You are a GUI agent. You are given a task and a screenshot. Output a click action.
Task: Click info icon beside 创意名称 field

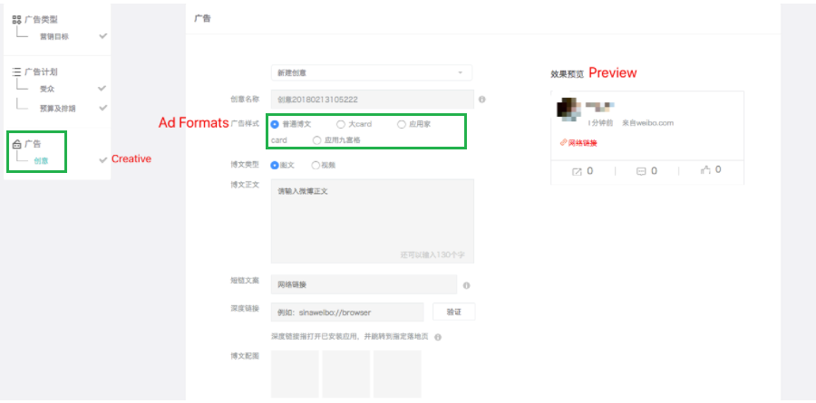pyautogui.click(x=481, y=100)
